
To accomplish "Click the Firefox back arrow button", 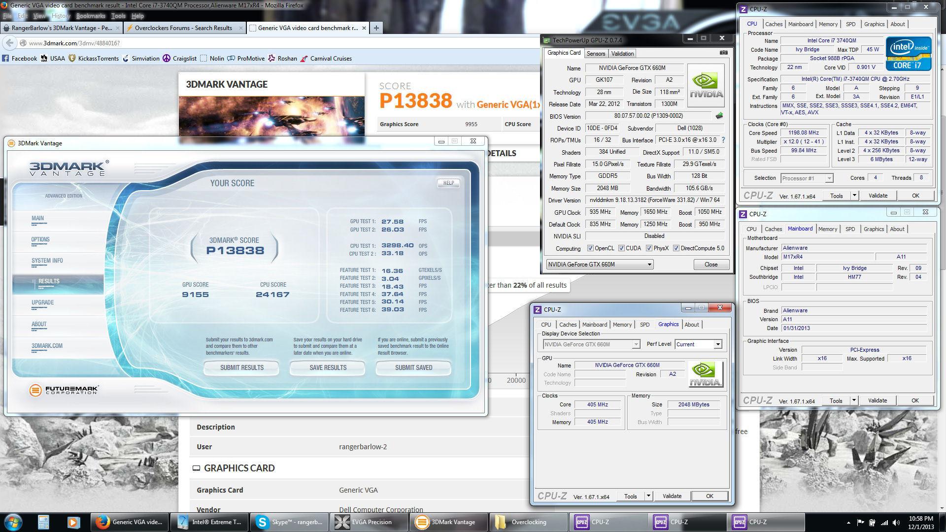I will tap(10, 43).
